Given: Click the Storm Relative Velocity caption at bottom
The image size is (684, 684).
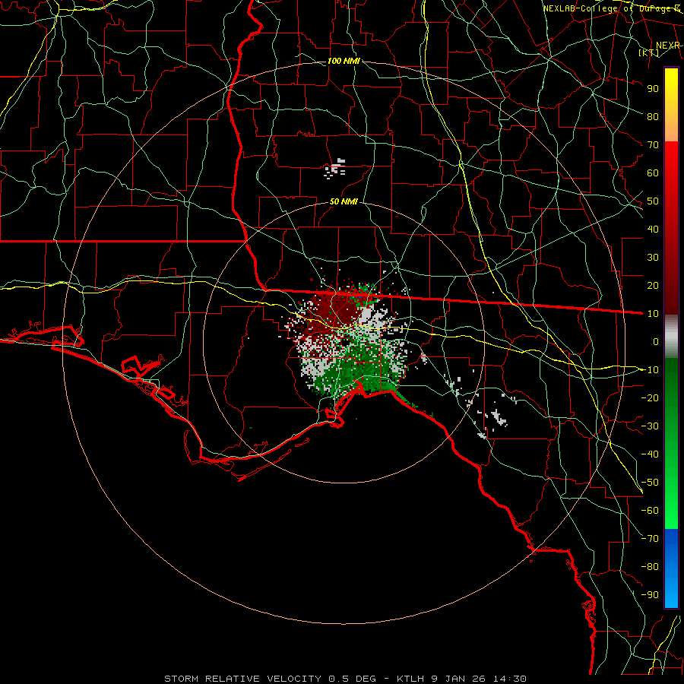Looking at the screenshot, I should tap(345, 679).
